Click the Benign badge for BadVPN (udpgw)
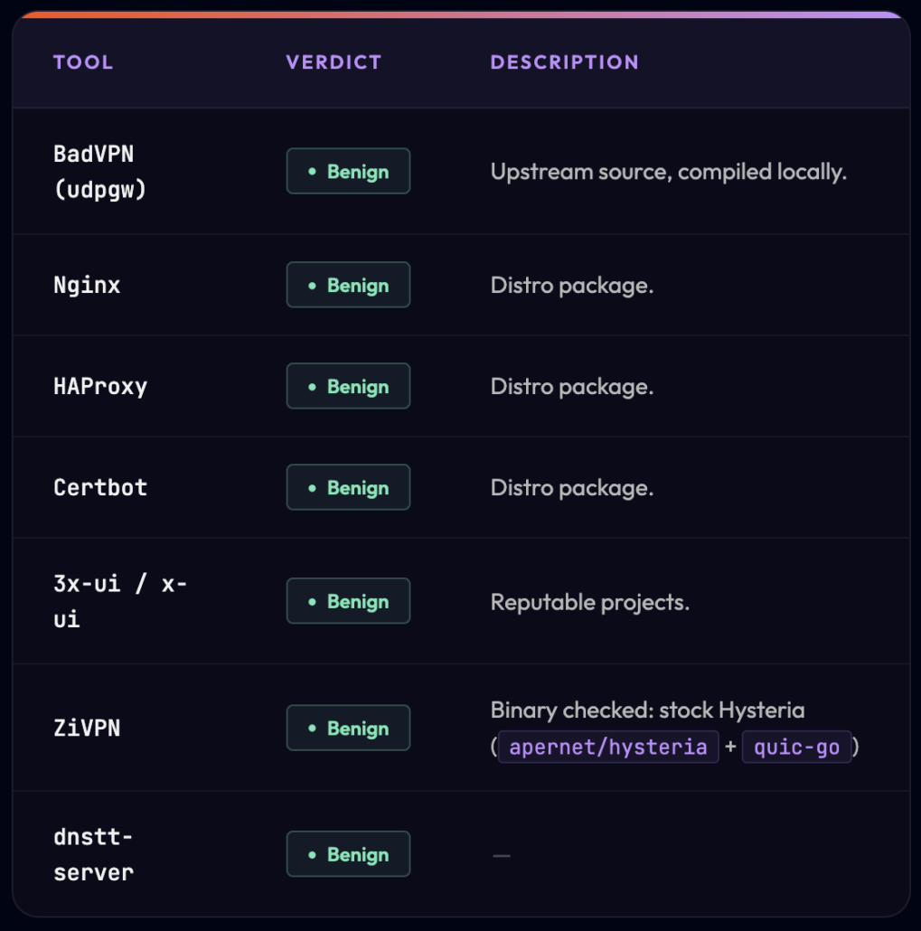This screenshot has width=921, height=931. pyautogui.click(x=348, y=171)
